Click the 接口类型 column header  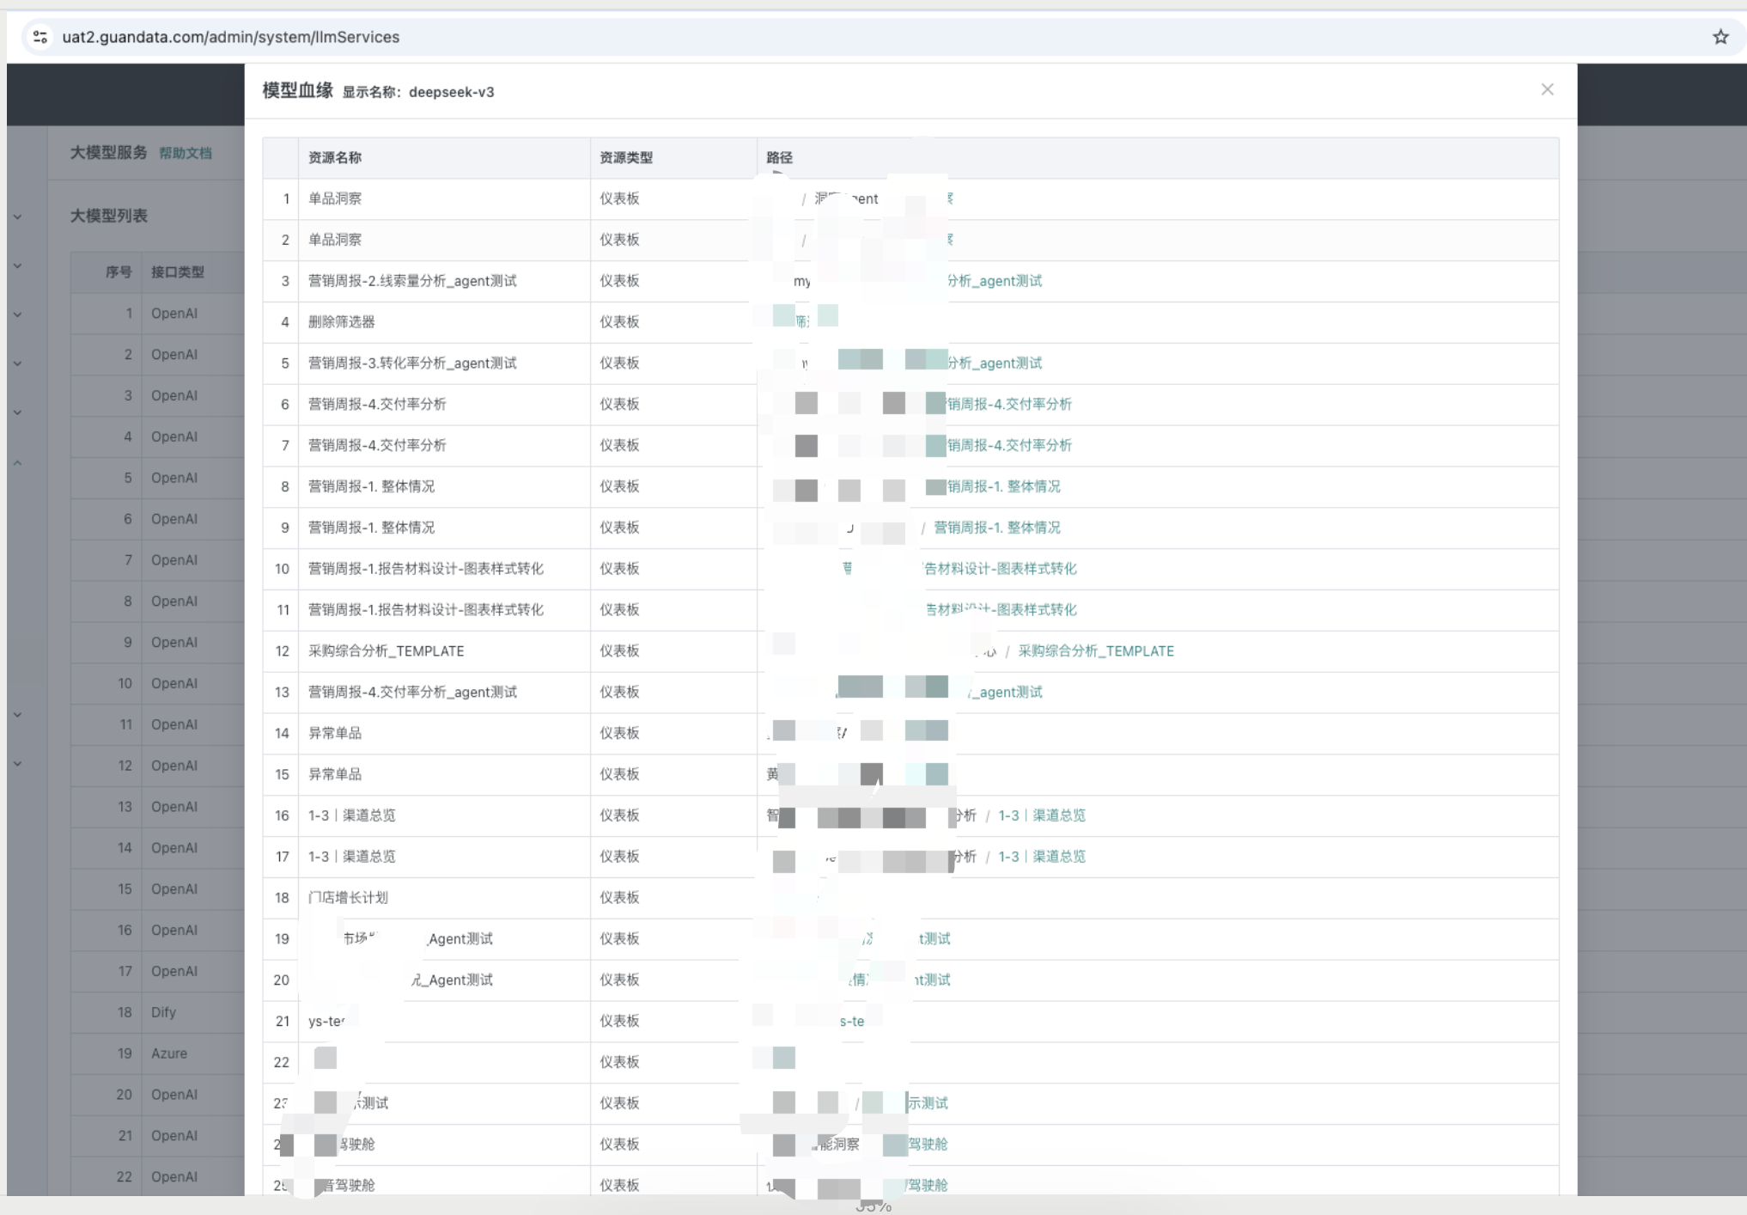coord(177,272)
